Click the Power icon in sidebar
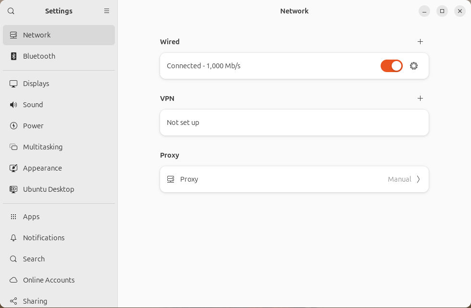Screen dimensions: 471x308 point(13,126)
